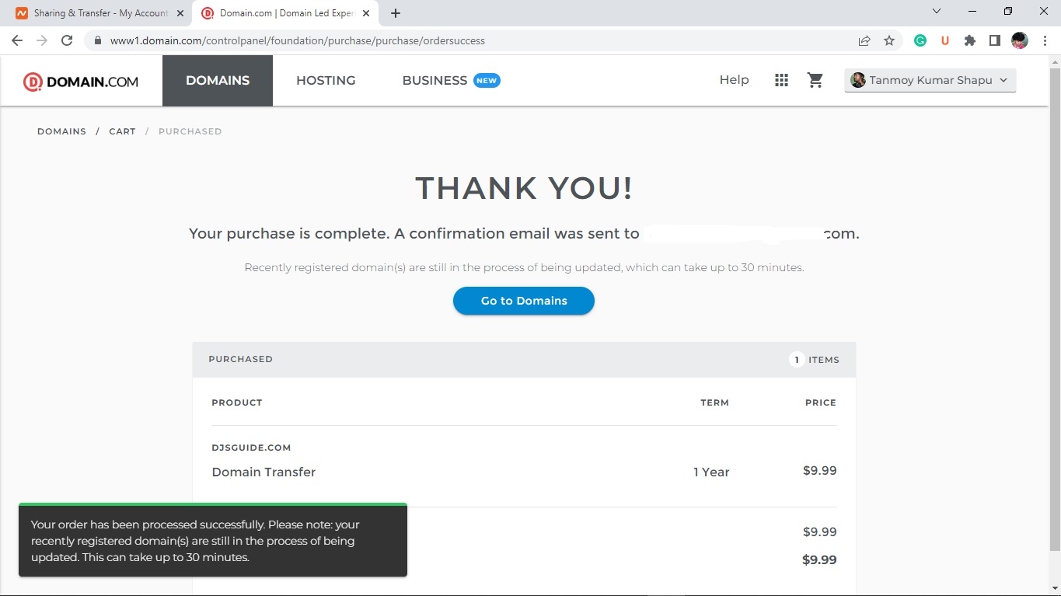Screen dimensions: 1061x596
Task: Open Chrome profile avatar
Action: click(1020, 40)
